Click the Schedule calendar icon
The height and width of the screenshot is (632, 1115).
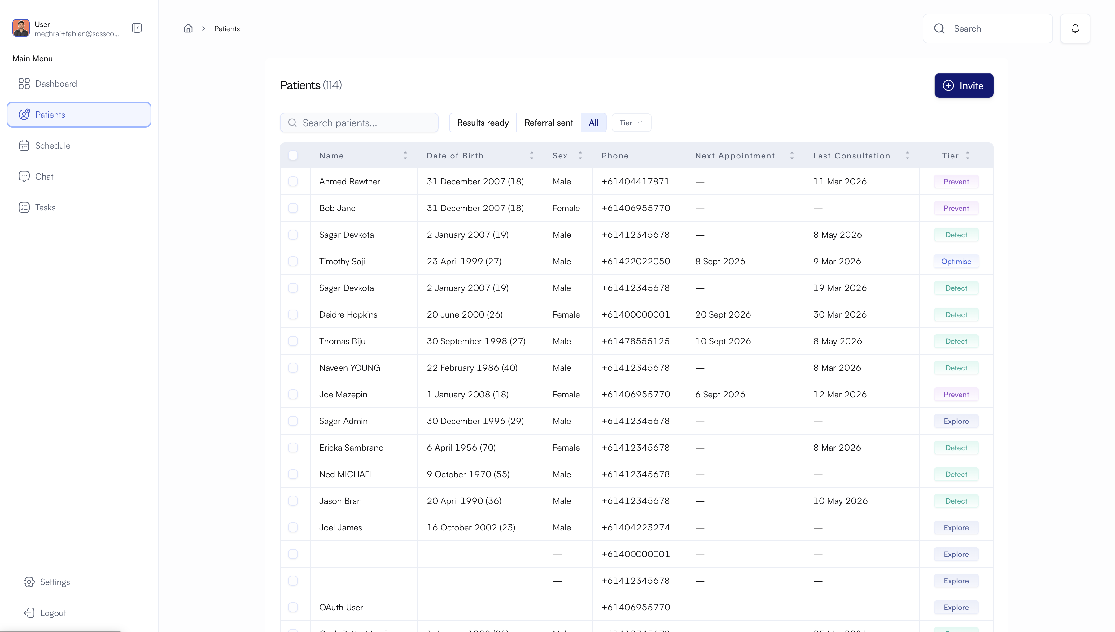point(24,145)
